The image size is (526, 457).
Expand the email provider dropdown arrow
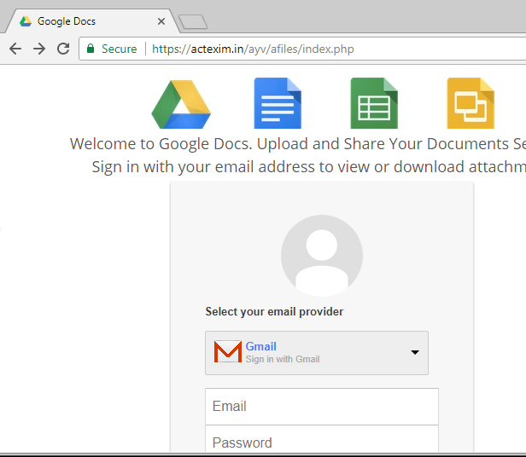415,352
